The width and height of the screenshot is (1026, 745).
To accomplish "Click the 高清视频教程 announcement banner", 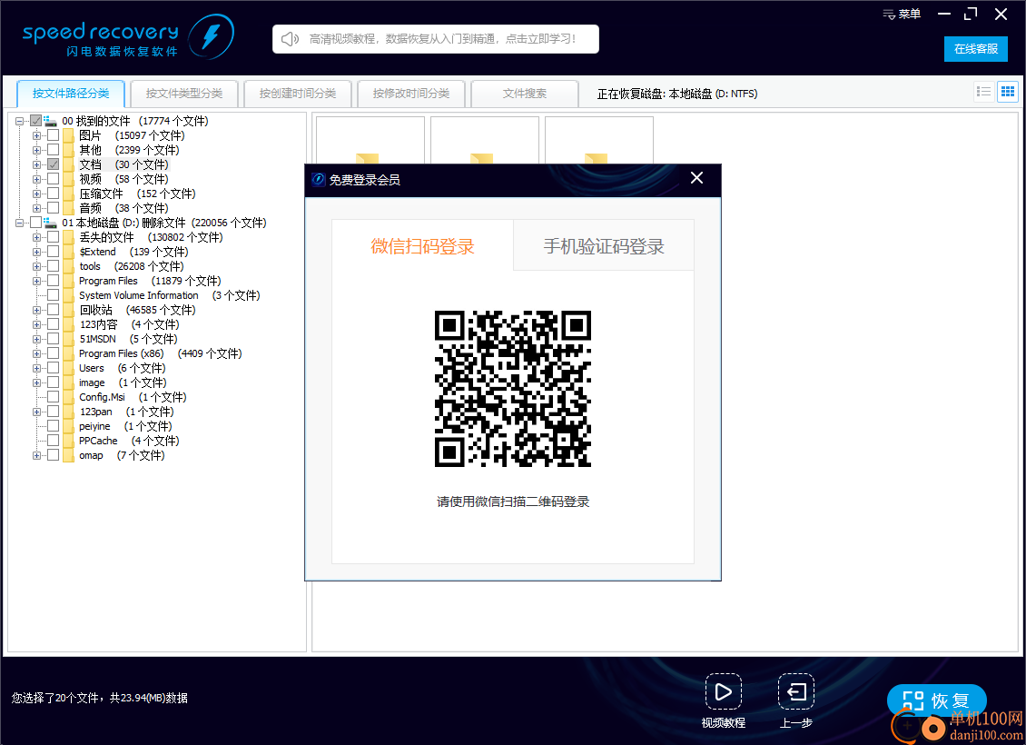I will coord(436,39).
